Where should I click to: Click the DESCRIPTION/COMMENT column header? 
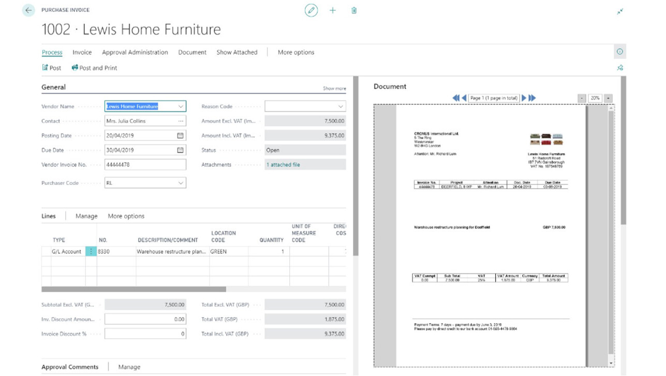coord(168,240)
